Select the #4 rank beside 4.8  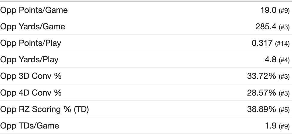point(284,60)
